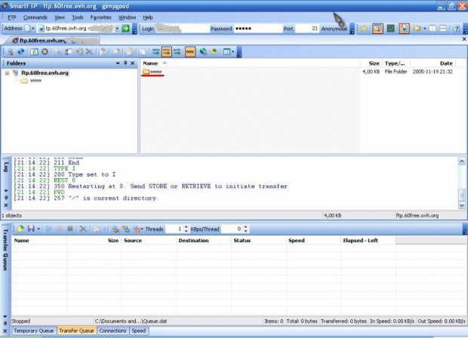
Task: Close the remote browser tab with the X
Action: 464,39
